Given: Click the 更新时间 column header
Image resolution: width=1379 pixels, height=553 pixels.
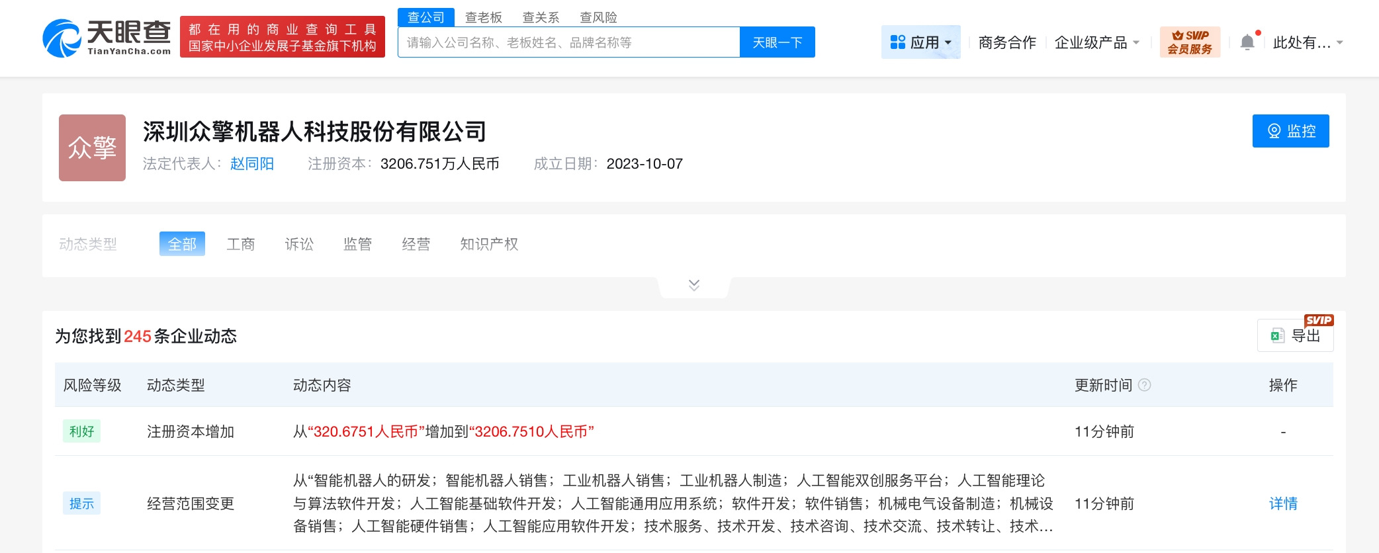Looking at the screenshot, I should click(x=1103, y=385).
